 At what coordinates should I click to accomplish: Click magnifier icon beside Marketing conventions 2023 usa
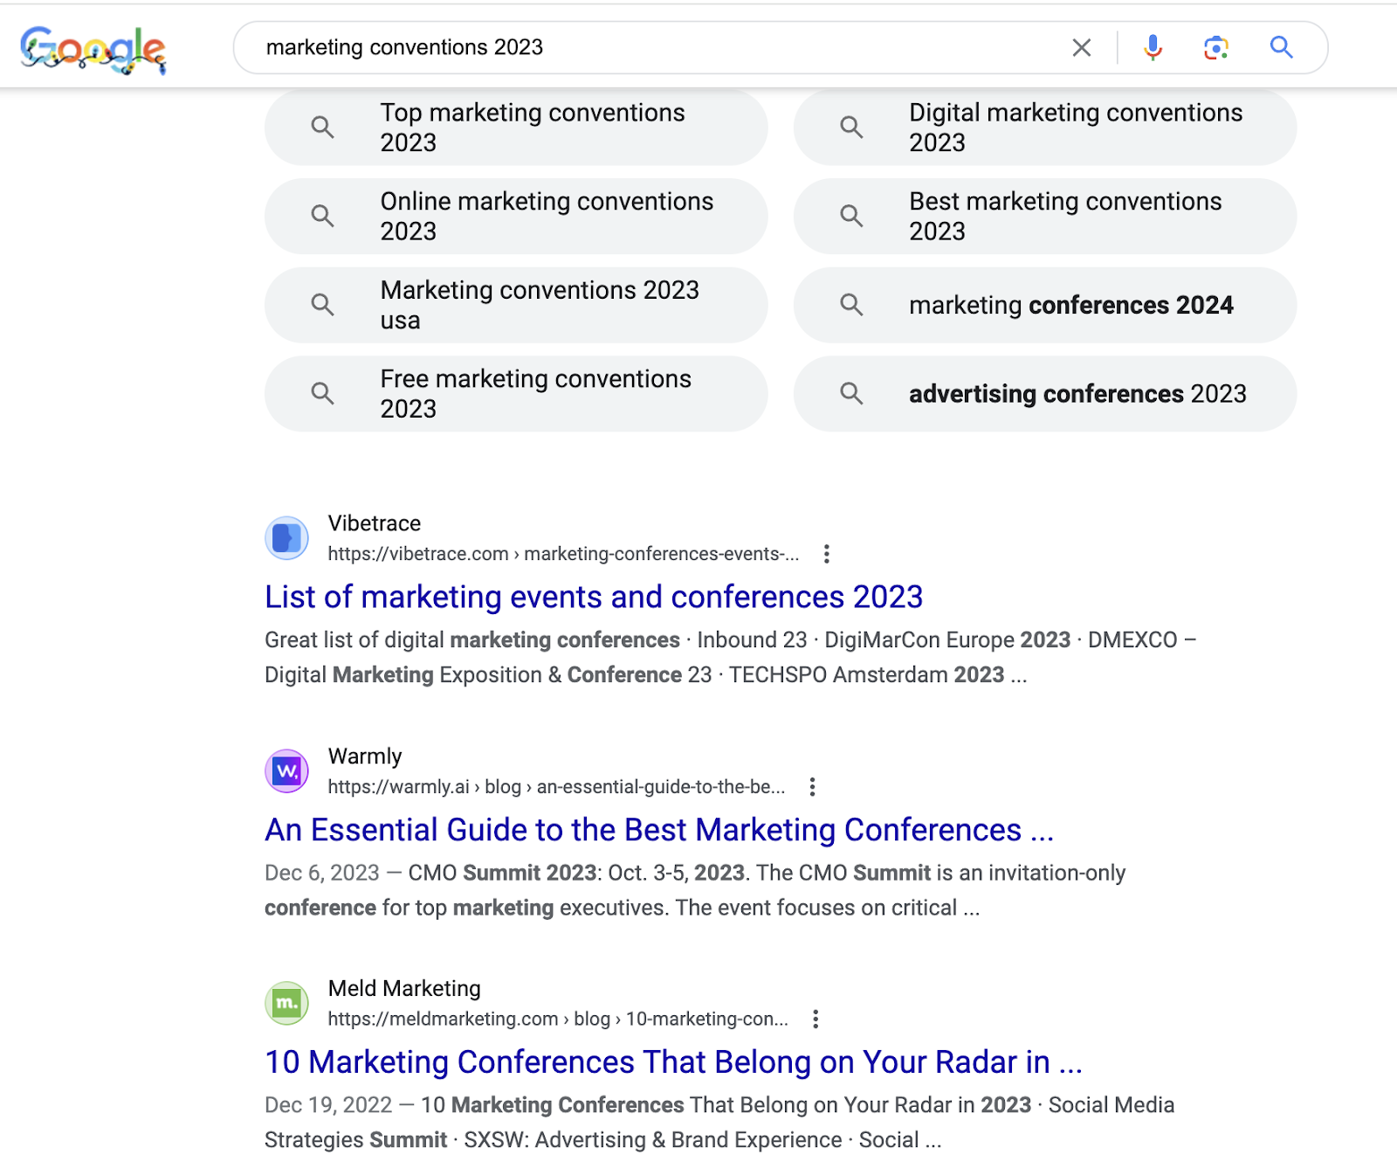pos(323,305)
